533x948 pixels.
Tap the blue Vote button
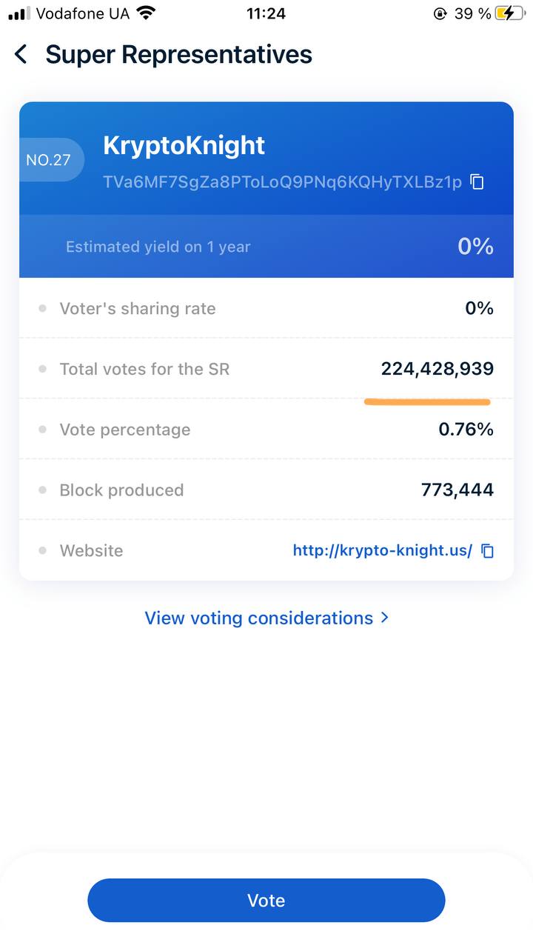pos(266,900)
